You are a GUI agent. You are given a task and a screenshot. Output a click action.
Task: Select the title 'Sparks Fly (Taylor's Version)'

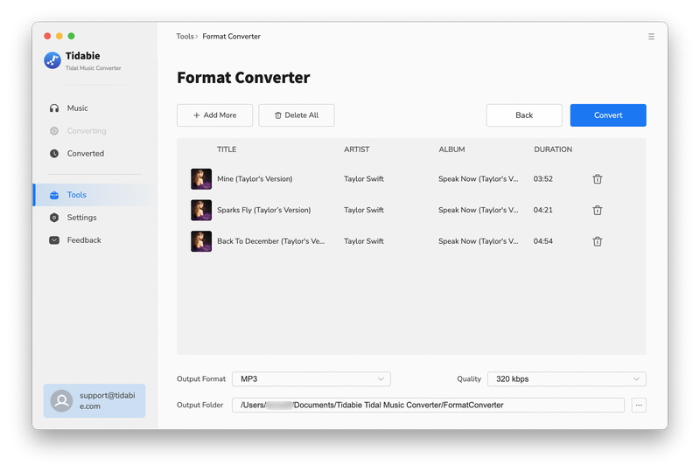coord(264,210)
